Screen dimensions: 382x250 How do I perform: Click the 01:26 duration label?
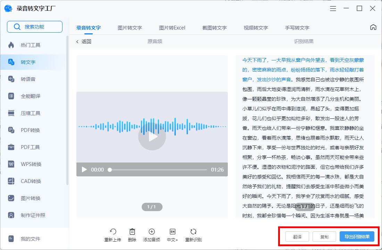(217, 169)
